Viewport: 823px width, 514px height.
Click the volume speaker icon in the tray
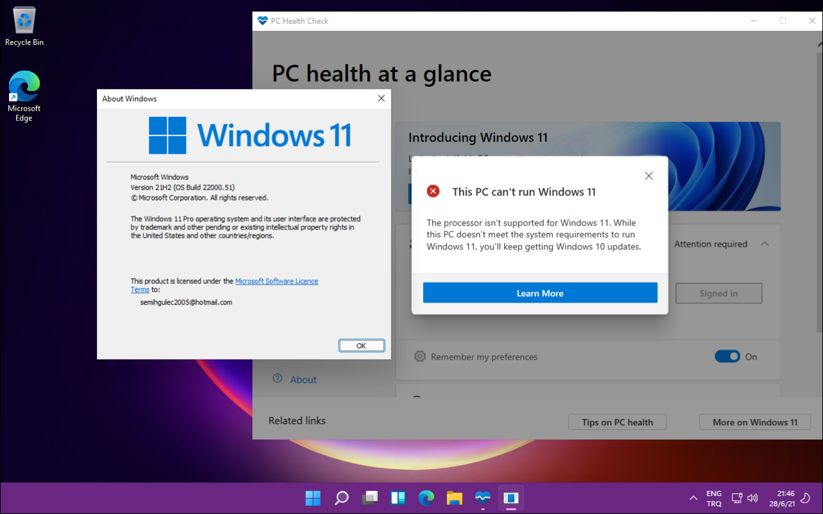(x=752, y=498)
